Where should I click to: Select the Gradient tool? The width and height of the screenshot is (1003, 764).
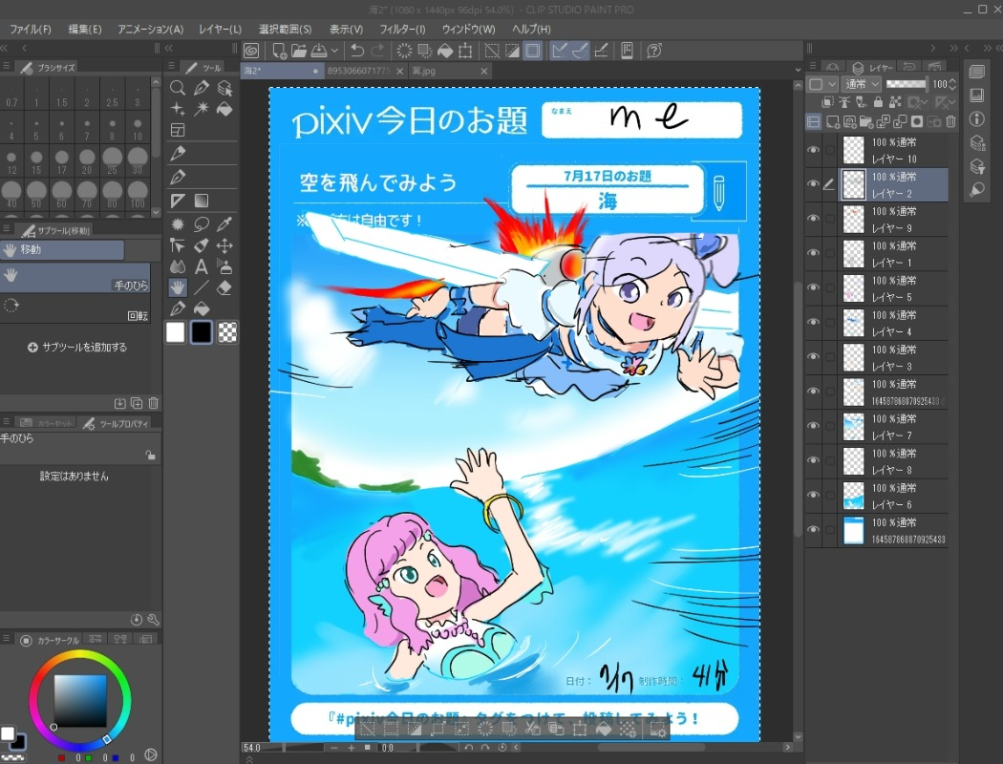(202, 201)
